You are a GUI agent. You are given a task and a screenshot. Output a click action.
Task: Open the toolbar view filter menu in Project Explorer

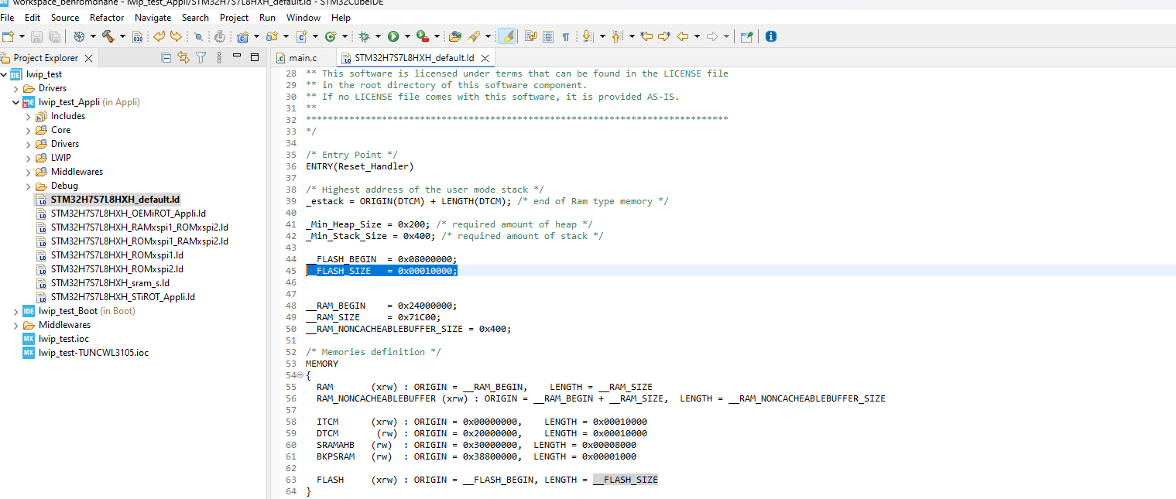point(200,57)
